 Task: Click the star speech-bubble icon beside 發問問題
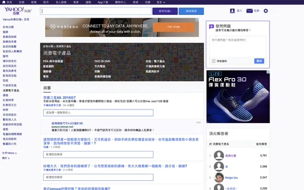pyautogui.click(x=211, y=26)
